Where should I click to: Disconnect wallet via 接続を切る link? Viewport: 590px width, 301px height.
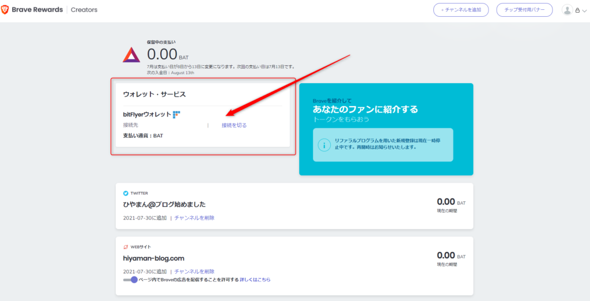tap(234, 125)
